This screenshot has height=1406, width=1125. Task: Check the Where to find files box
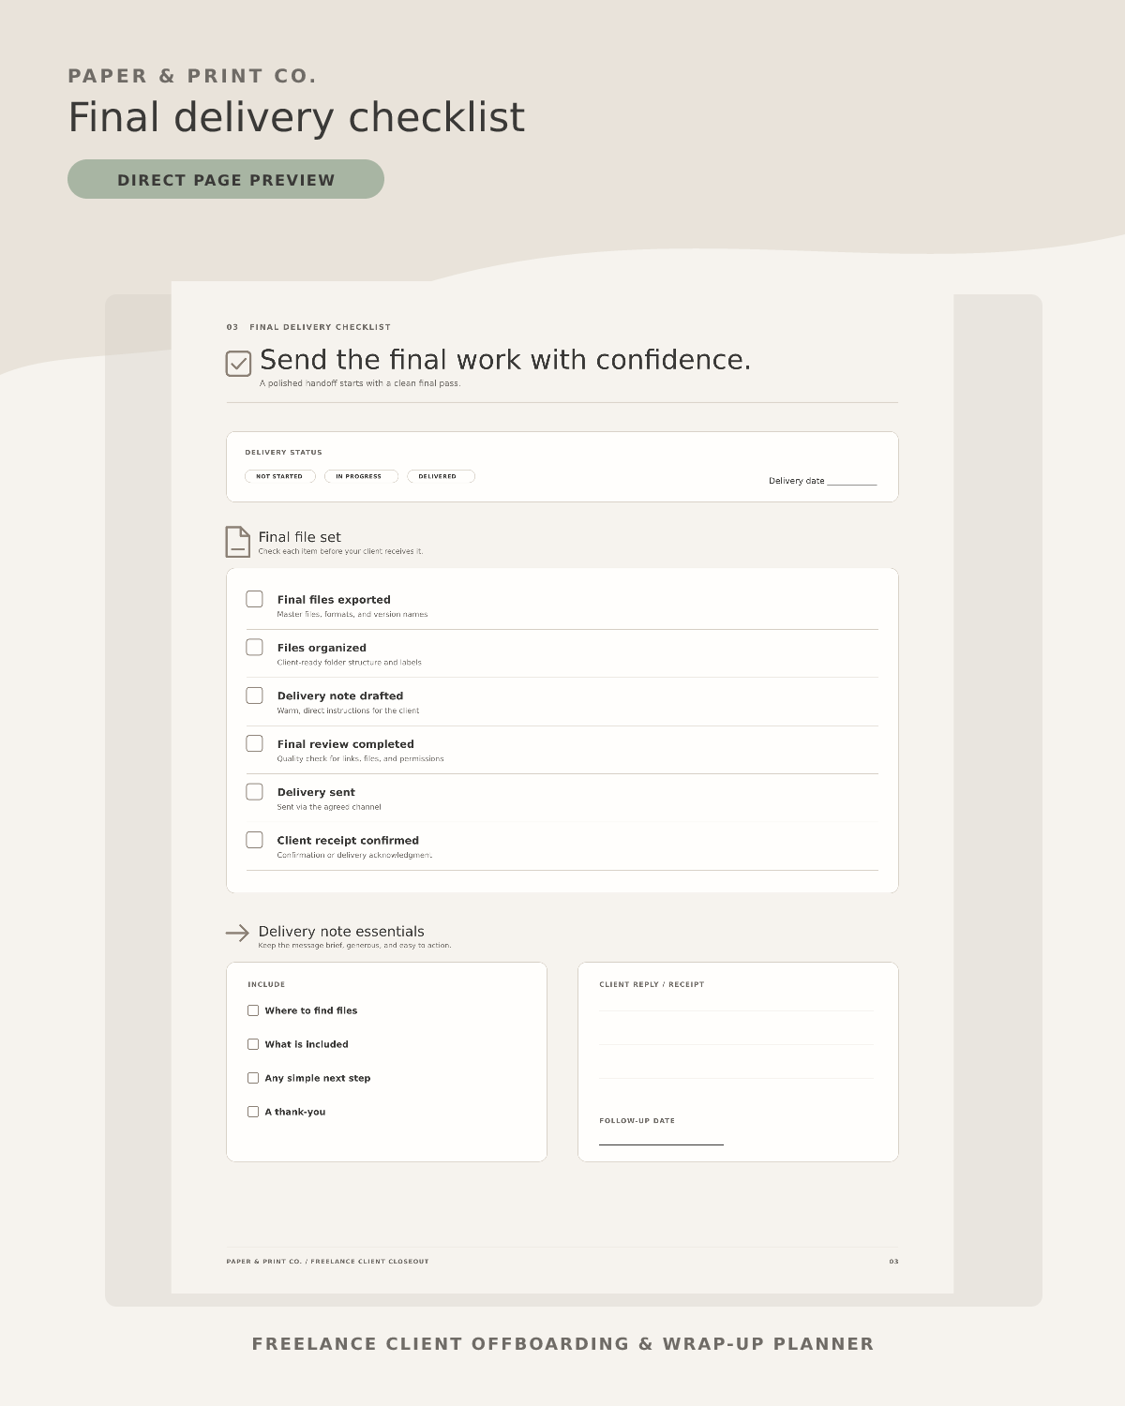pyautogui.click(x=253, y=1010)
